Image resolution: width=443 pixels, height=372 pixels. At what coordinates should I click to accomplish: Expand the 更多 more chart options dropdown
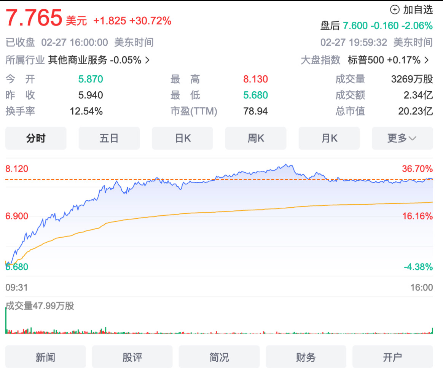pyautogui.click(x=402, y=138)
